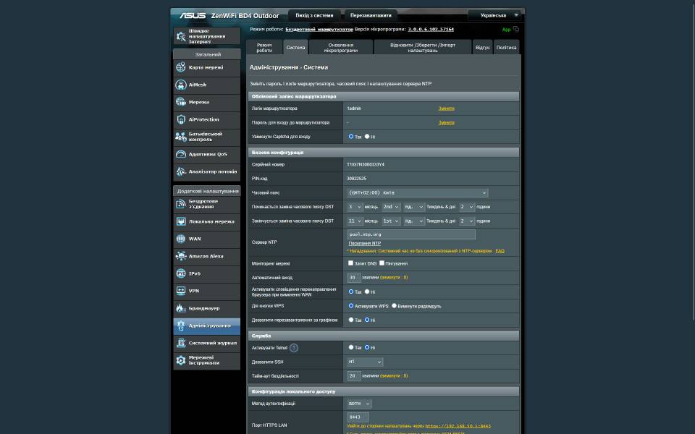Image resolution: width=695 pixels, height=434 pixels.
Task: Click inside the Сервер NTP input field
Action: click(x=411, y=234)
